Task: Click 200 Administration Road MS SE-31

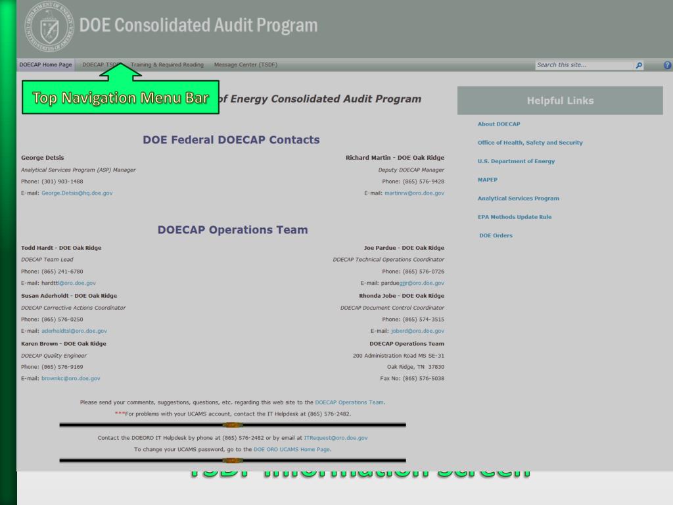Action: pos(398,356)
